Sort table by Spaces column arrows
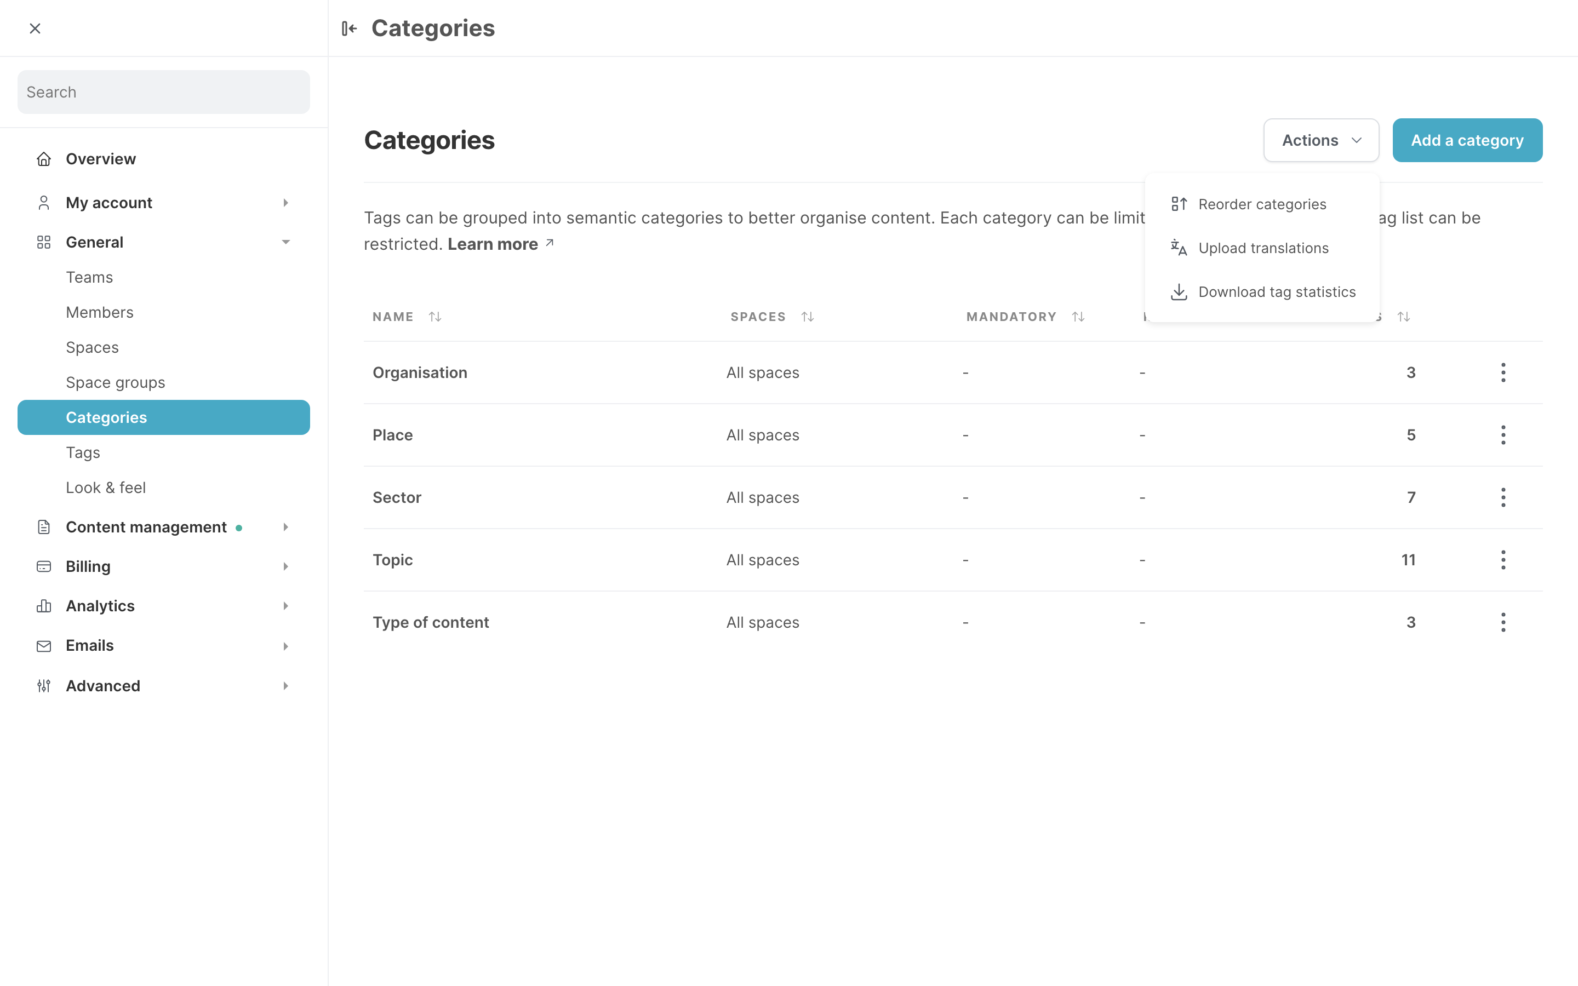The width and height of the screenshot is (1578, 986). [807, 317]
